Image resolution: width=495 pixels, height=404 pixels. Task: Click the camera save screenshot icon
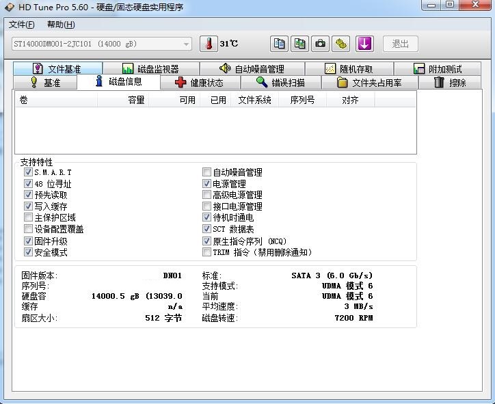[x=321, y=44]
